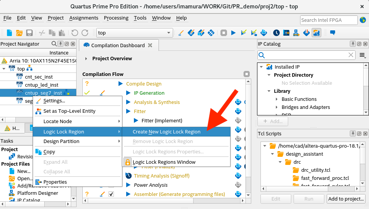Viewport: 369px width, 209px height.
Task: Collapse the top instance tree node
Action: point(4,69)
